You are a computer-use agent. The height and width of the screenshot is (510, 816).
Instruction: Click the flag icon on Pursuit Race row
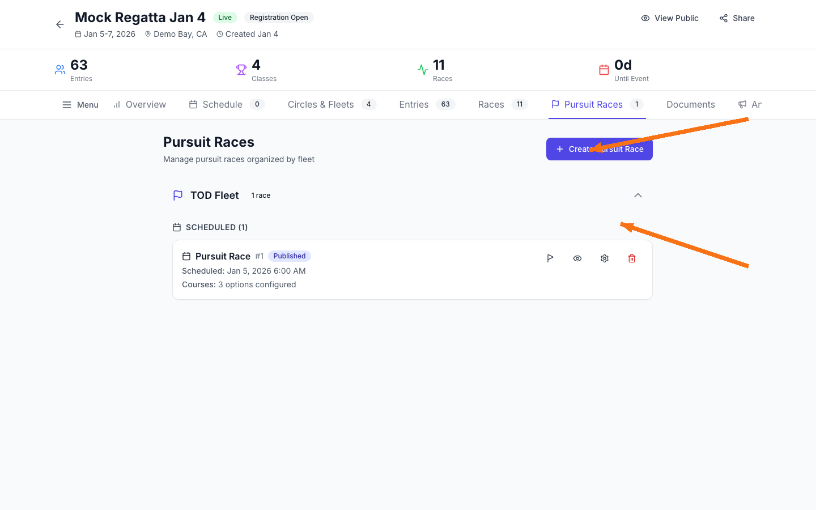coord(550,258)
